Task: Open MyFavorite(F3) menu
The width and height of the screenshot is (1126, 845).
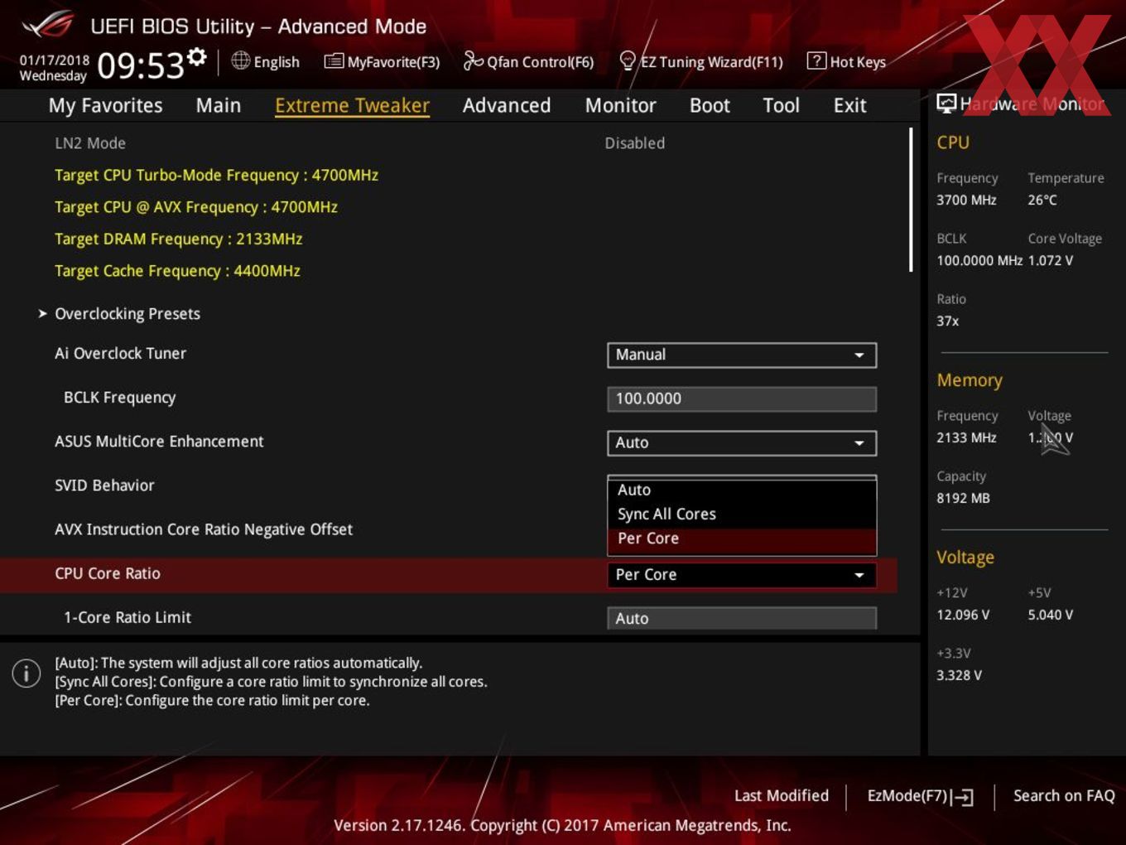Action: coord(382,61)
